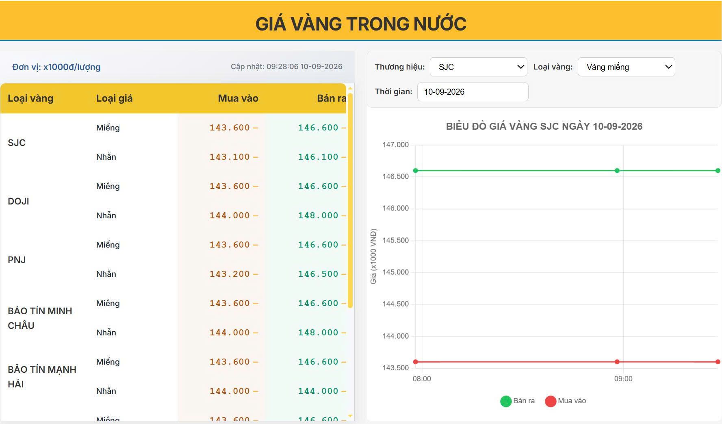Click the Loại vàng column header
722x424 pixels.
point(30,98)
